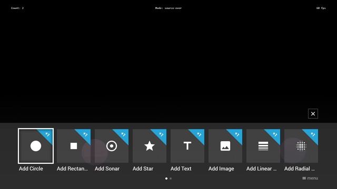Click the blue corner badge on Add Linear
The height and width of the screenshot is (189, 337).
click(275, 135)
